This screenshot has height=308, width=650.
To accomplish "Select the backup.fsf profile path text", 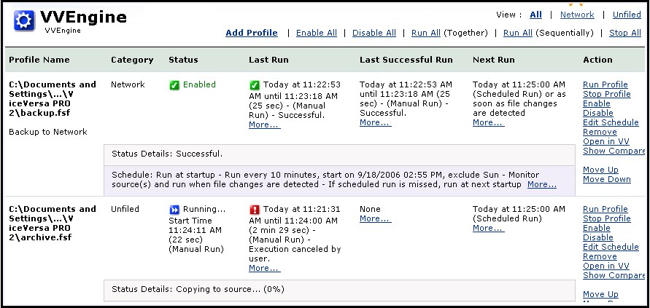I will tap(53, 98).
